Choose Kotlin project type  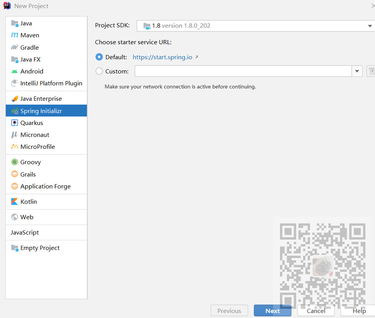(x=47, y=201)
